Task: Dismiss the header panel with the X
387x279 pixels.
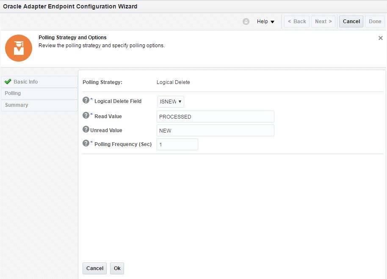Action: click(x=380, y=38)
